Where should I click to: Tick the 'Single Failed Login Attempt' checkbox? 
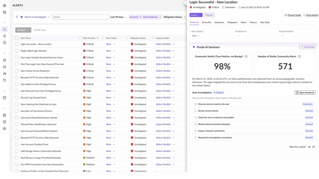(17, 51)
